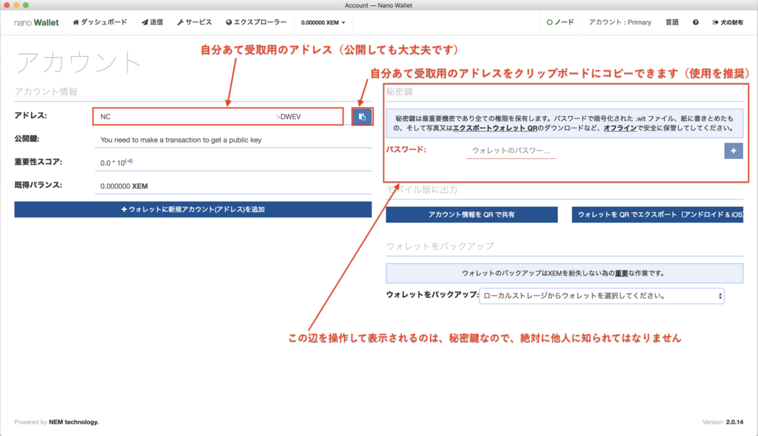Click アカウント情報を QR で共有 button
758x436 pixels.
(472, 215)
